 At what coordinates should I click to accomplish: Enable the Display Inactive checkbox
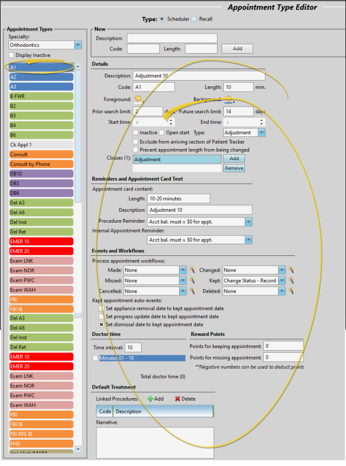(x=12, y=55)
